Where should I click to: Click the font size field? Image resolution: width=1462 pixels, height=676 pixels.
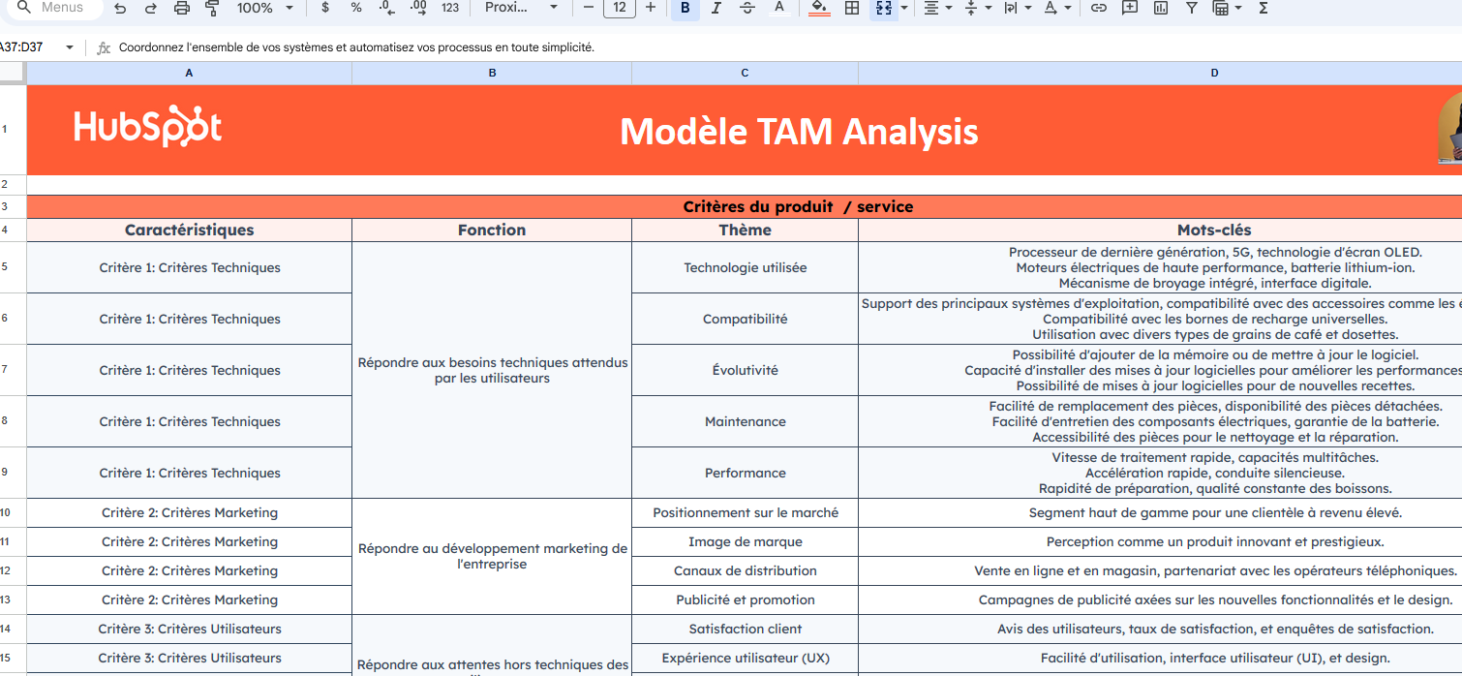[619, 8]
